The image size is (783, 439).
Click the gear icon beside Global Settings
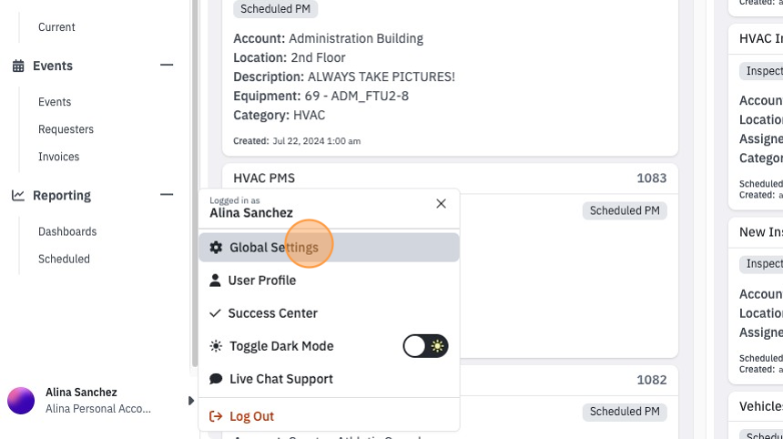pos(216,247)
